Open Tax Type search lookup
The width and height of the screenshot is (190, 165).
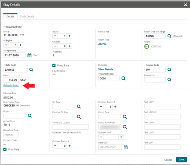[x=79, y=106]
